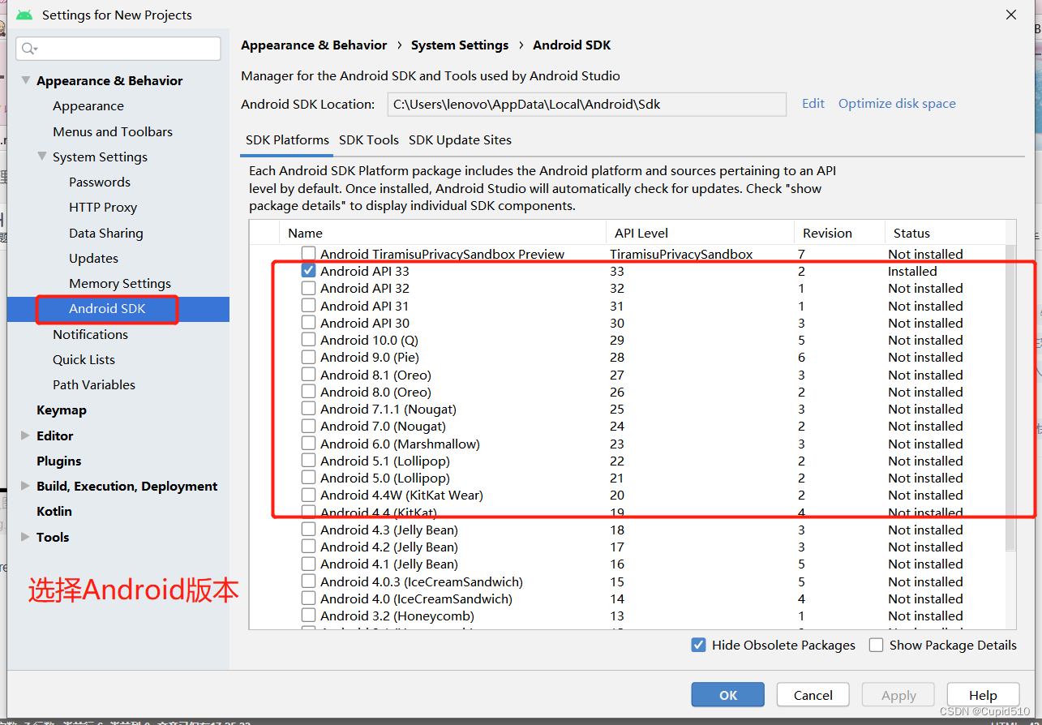The image size is (1042, 725).
Task: Open Memory Settings page
Action: [x=120, y=283]
